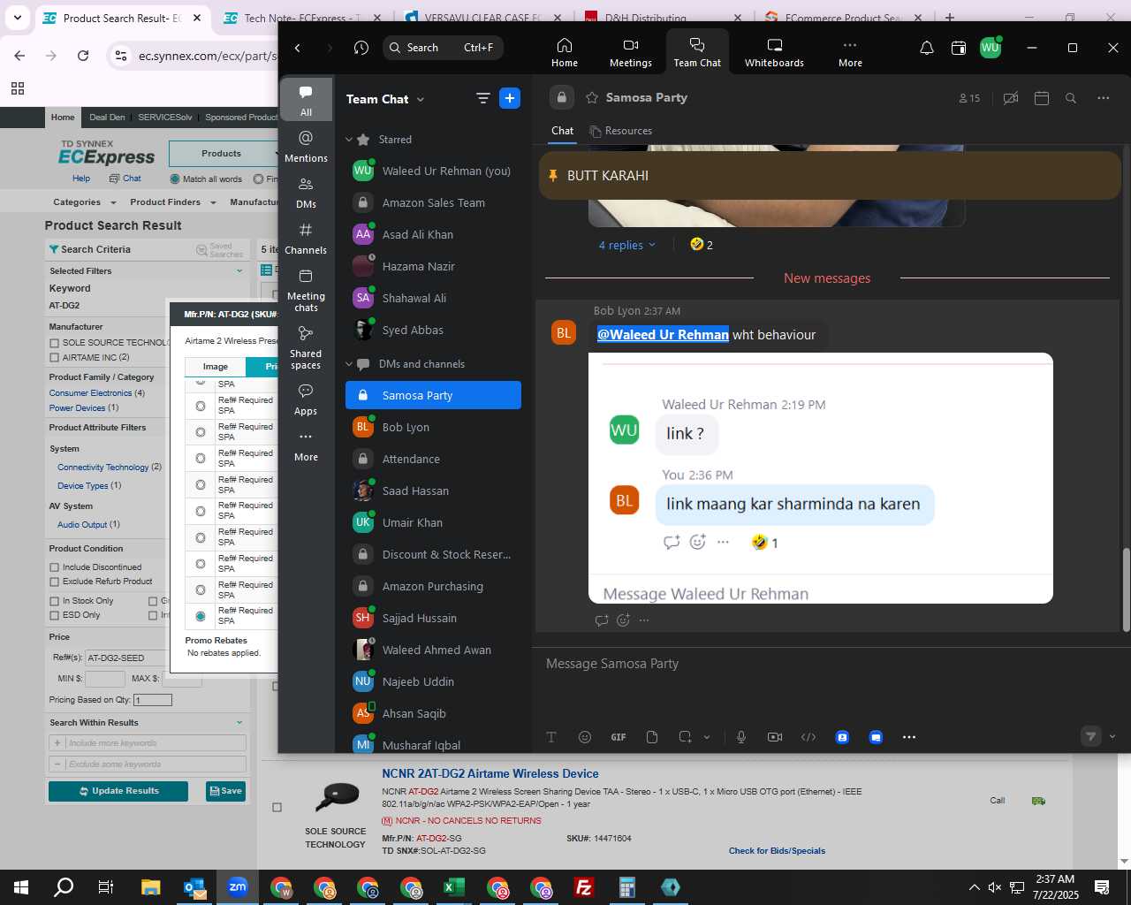The image size is (1131, 905).
Task: Select the Chat tab in Samosa Party
Action: (x=562, y=131)
